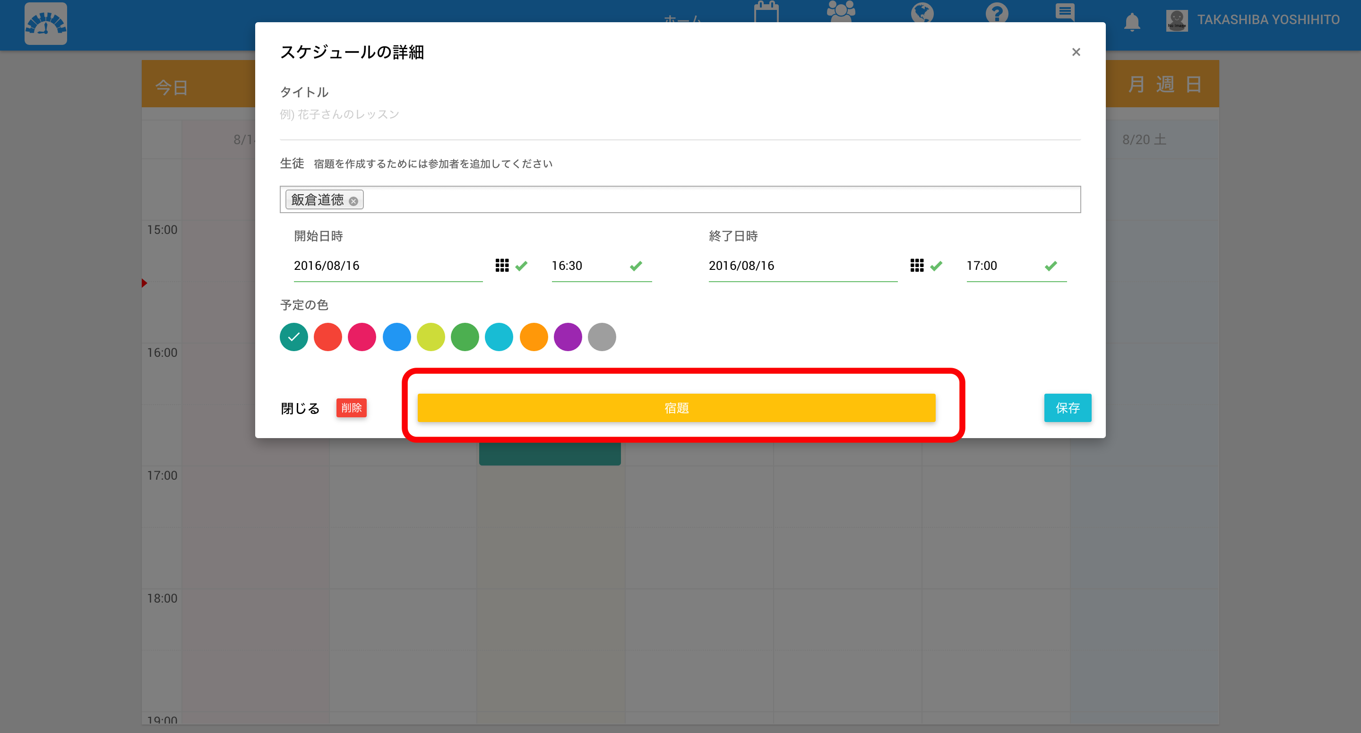Image resolution: width=1361 pixels, height=733 pixels.
Task: Click the notification bell icon
Action: point(1131,22)
